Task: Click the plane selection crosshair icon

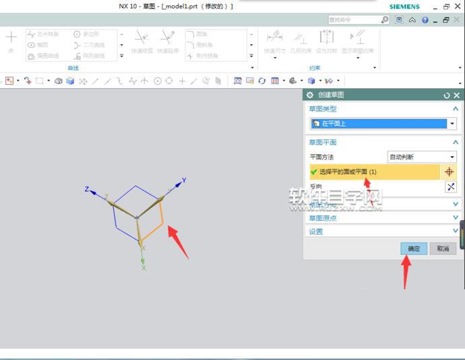Action: 450,172
